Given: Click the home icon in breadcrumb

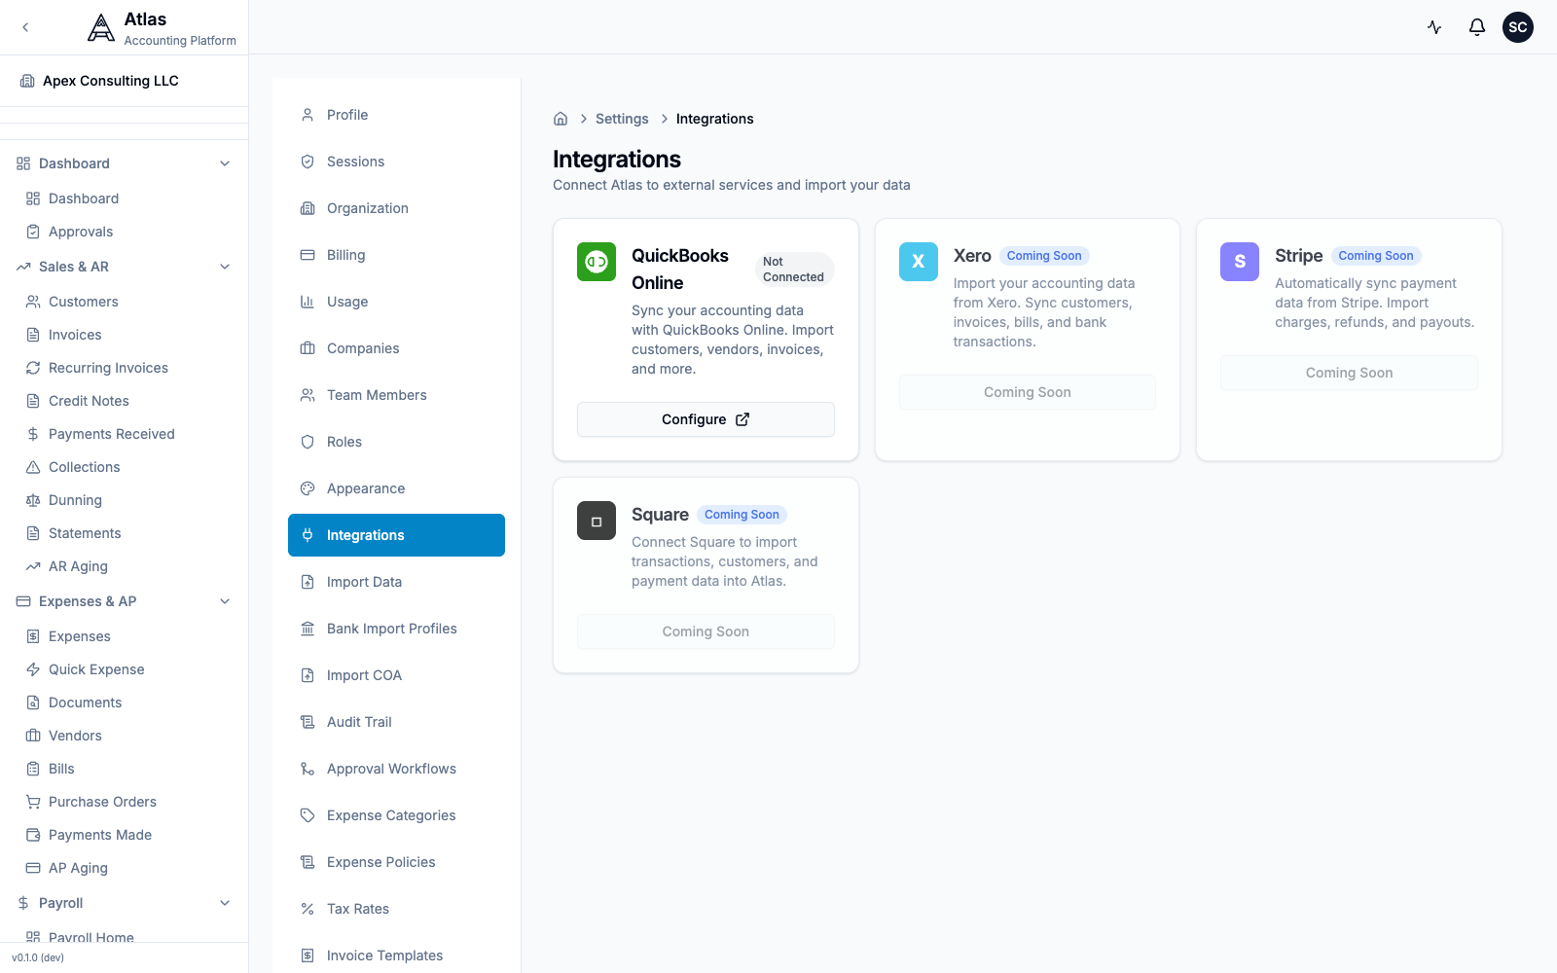Looking at the screenshot, I should point(561,119).
